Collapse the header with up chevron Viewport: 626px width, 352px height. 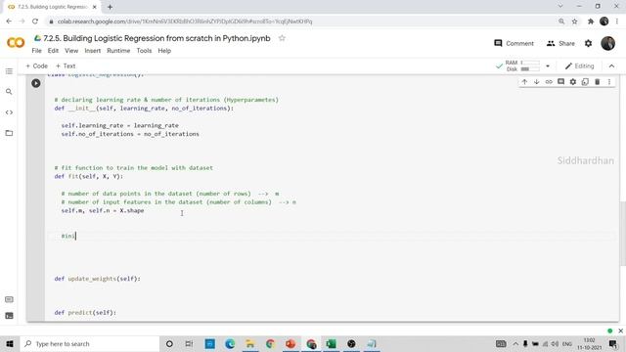coord(611,66)
